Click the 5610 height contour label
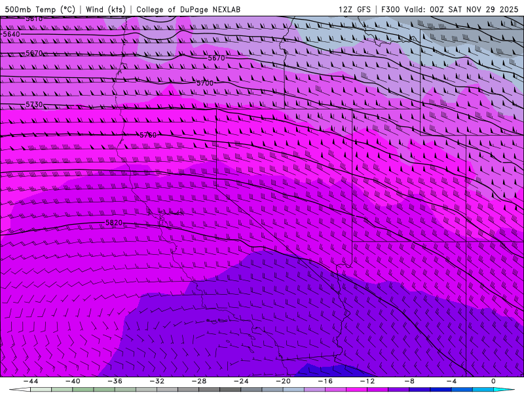524x393 pixels. point(34,19)
